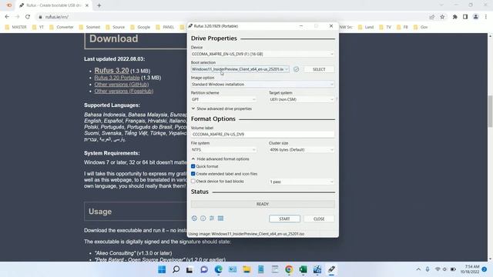Open YT bookmark folder

pos(38,27)
